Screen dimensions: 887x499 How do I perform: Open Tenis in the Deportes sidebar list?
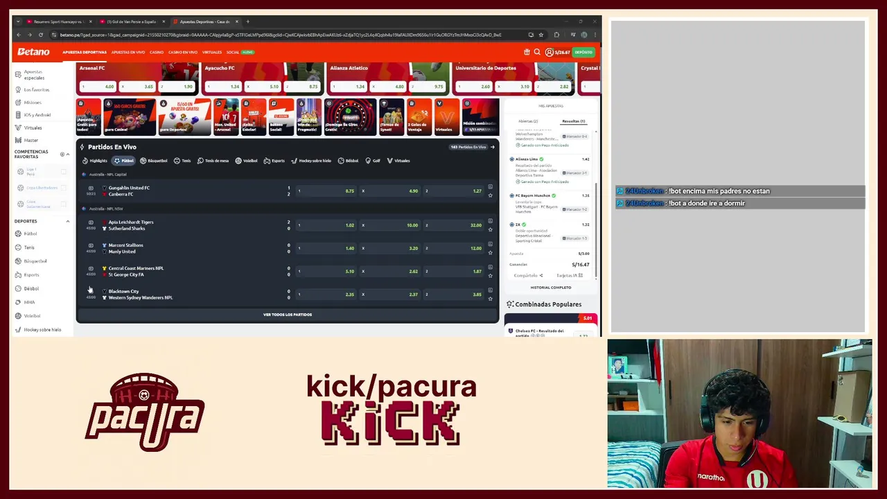click(x=28, y=247)
